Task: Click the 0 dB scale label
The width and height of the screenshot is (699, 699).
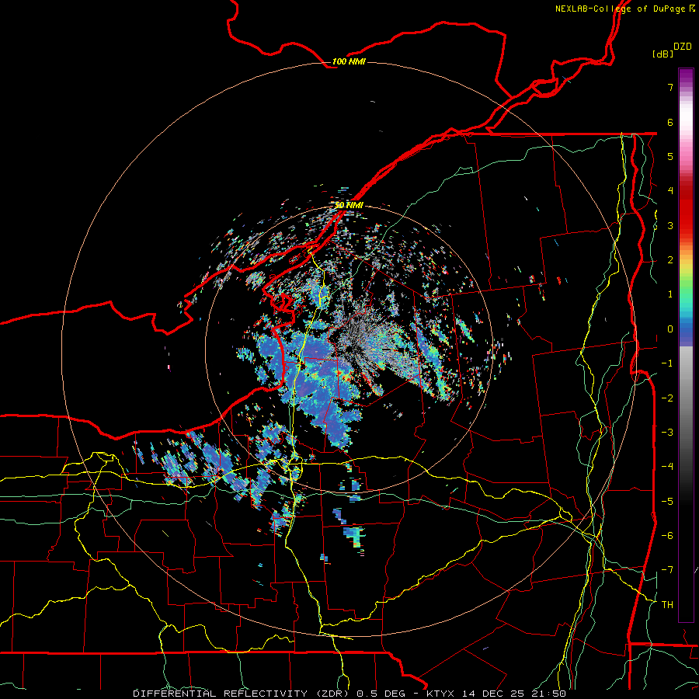Action: (670, 329)
